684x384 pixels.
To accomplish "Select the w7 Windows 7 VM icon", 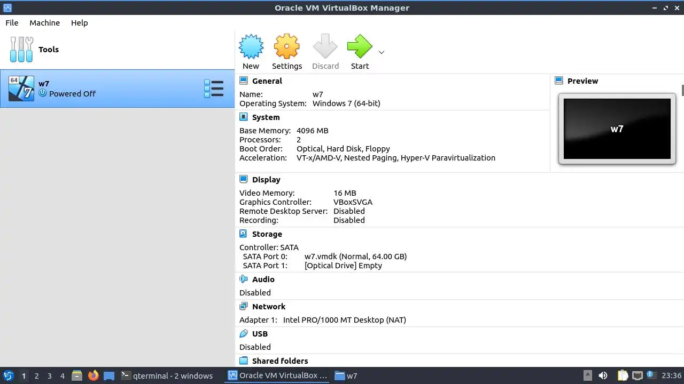I will pyautogui.click(x=21, y=89).
